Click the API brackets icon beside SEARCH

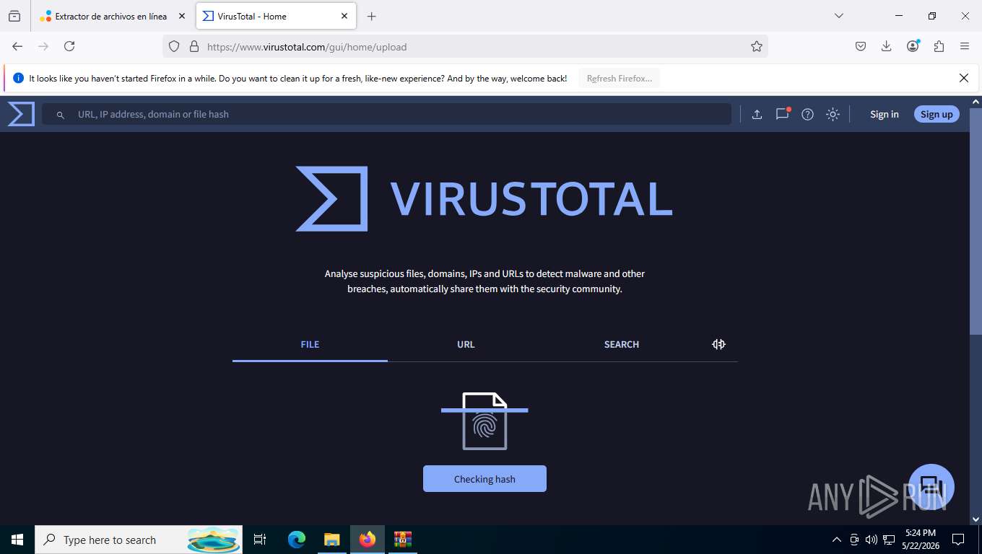pos(718,344)
